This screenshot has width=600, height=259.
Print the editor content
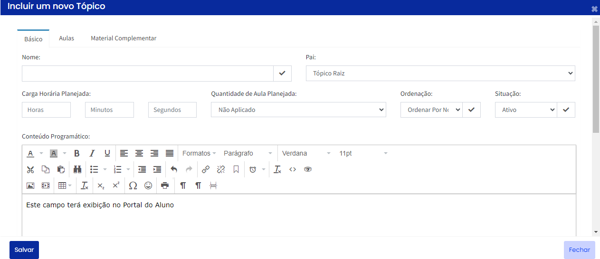(165, 185)
